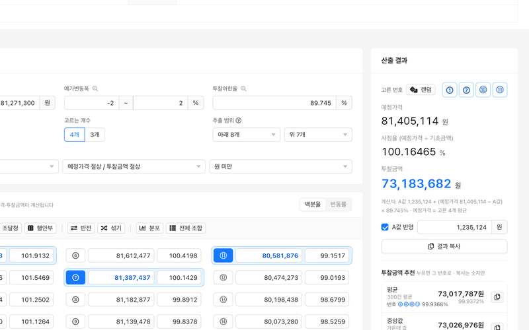Click the 80,581,876 price field
This screenshot has height=330, width=529.
[x=269, y=255]
